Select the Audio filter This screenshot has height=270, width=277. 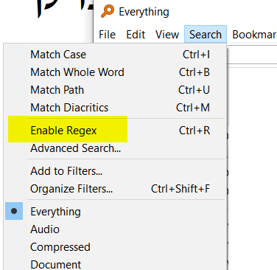[x=115, y=229]
